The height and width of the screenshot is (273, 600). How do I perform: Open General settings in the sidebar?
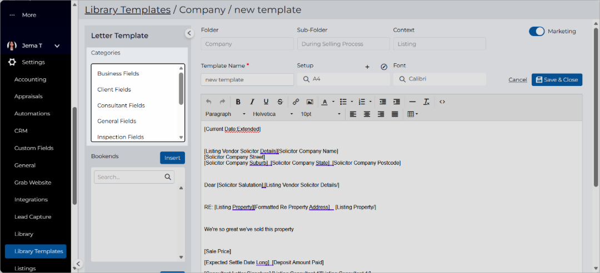(x=25, y=165)
